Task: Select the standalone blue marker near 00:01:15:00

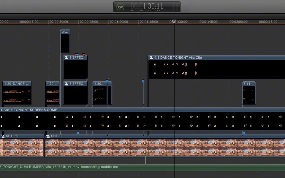Action: (x=143, y=81)
